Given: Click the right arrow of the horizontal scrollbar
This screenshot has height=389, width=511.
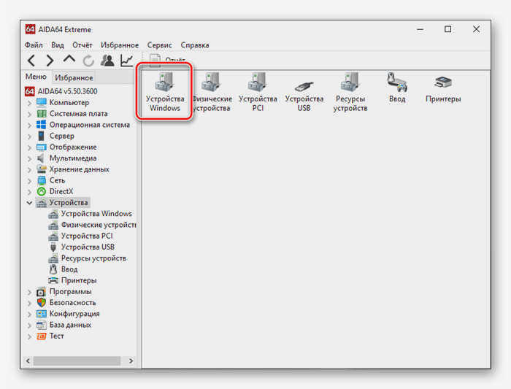Looking at the screenshot, I should (x=131, y=361).
